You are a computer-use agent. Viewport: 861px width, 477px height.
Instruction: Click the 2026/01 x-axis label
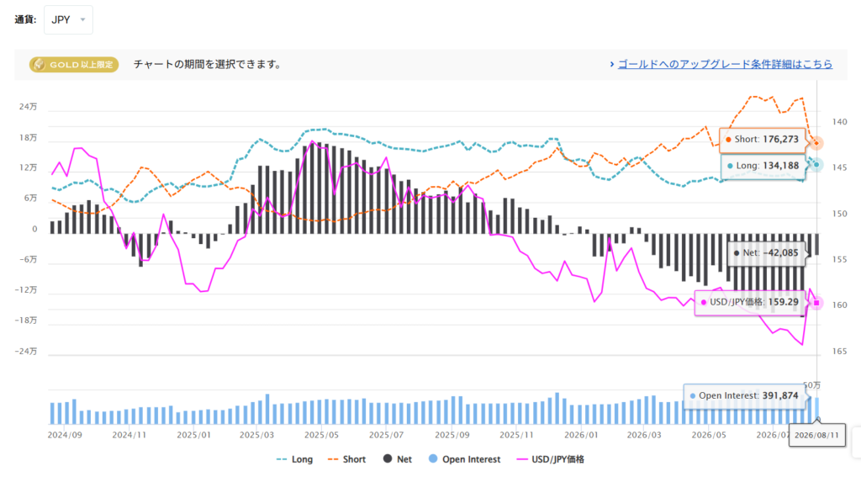pos(581,435)
